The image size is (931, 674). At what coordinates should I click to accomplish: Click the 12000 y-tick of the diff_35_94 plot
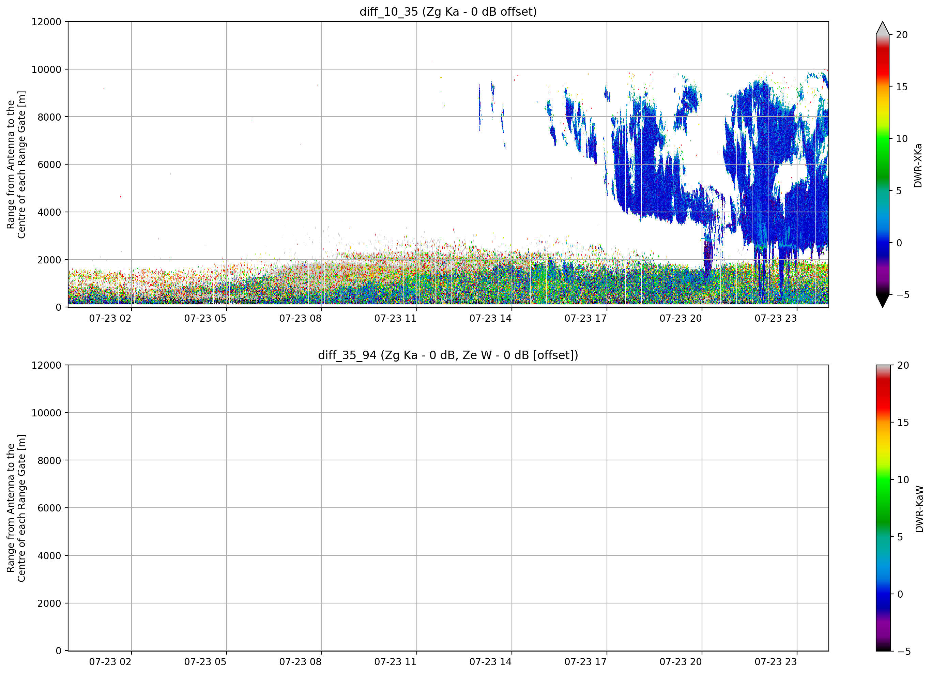click(46, 365)
